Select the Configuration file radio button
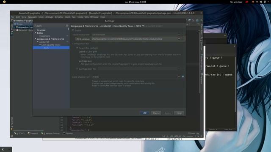This screenshot has height=152, width=271. click(77, 69)
